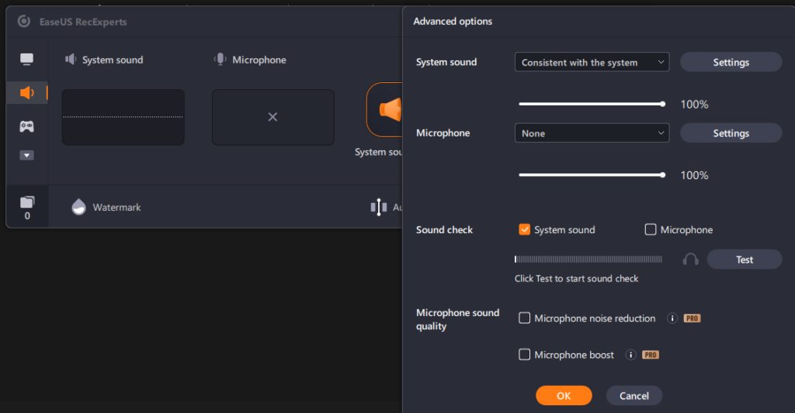Image resolution: width=795 pixels, height=413 pixels.
Task: Click the large orange system sound speaker icon
Action: [x=390, y=109]
